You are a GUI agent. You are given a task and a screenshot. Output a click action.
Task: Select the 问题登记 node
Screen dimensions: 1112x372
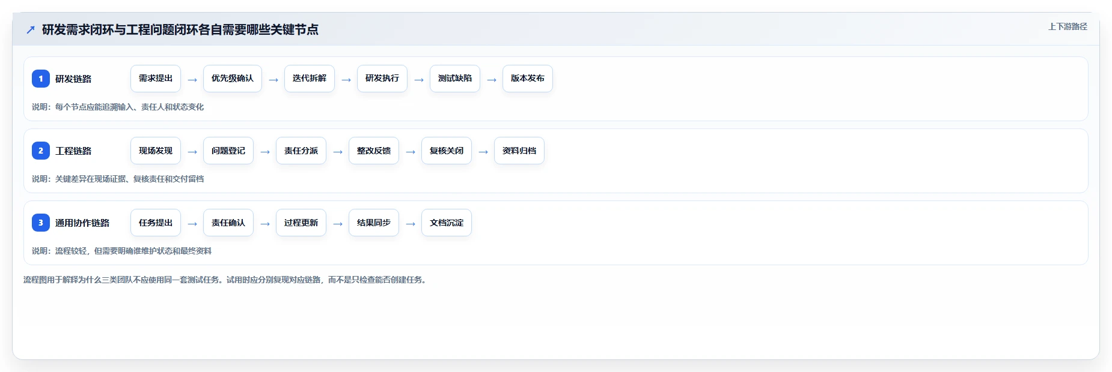coord(228,151)
